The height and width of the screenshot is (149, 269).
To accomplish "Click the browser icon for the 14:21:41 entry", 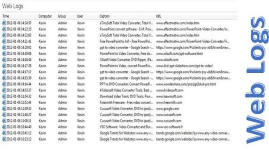I will click(x=4, y=41).
